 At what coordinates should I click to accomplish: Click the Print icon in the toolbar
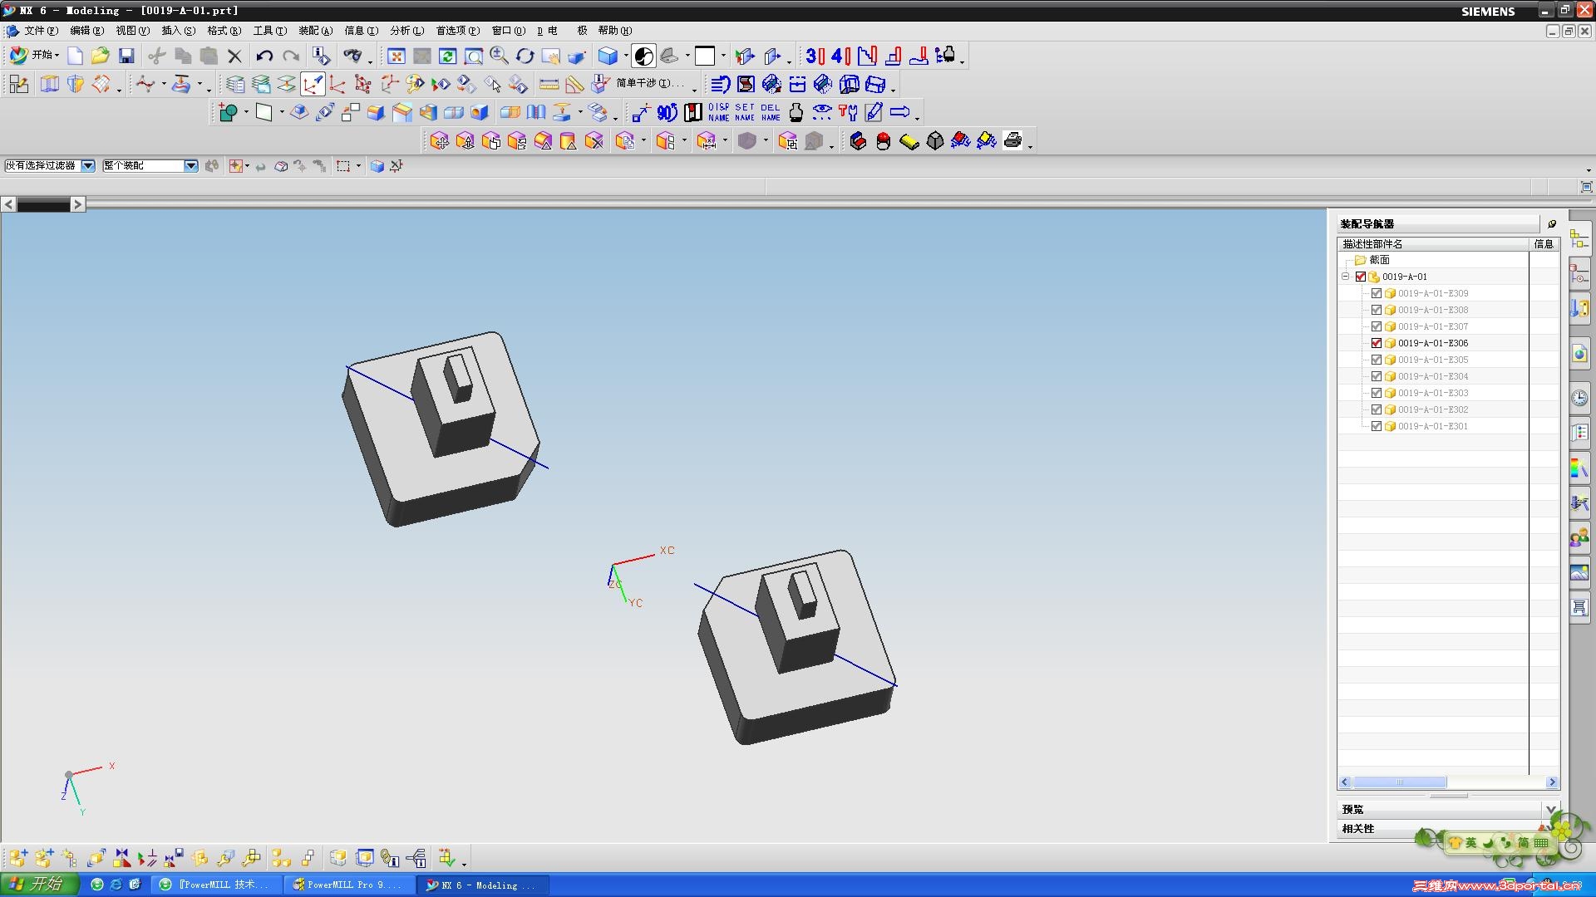(x=1012, y=140)
